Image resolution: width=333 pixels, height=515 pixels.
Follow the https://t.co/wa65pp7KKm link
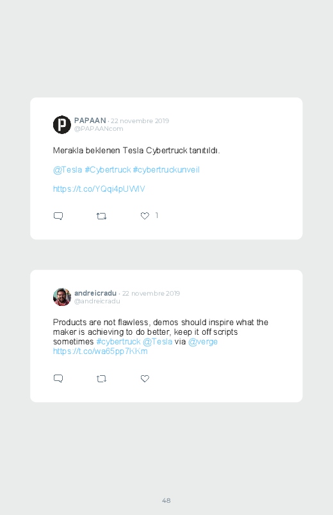tap(100, 351)
